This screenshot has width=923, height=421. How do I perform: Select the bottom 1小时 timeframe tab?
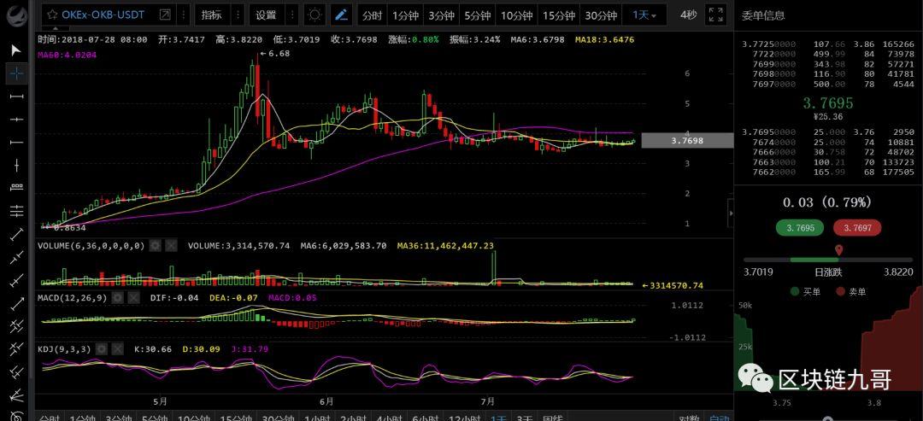pos(315,417)
